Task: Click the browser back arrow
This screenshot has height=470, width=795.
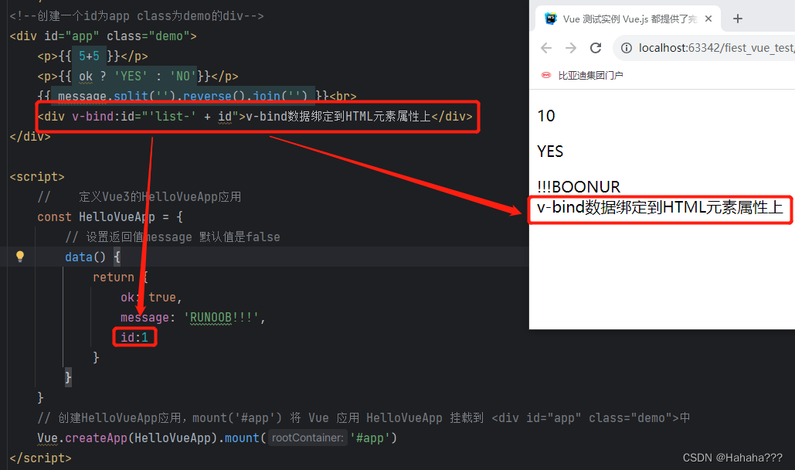Action: [546, 48]
